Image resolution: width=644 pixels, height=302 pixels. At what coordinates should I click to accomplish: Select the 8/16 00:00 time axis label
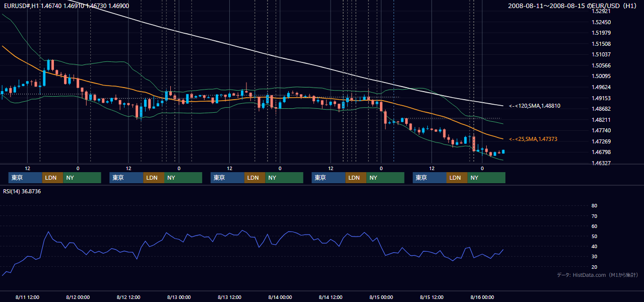tap(482, 297)
